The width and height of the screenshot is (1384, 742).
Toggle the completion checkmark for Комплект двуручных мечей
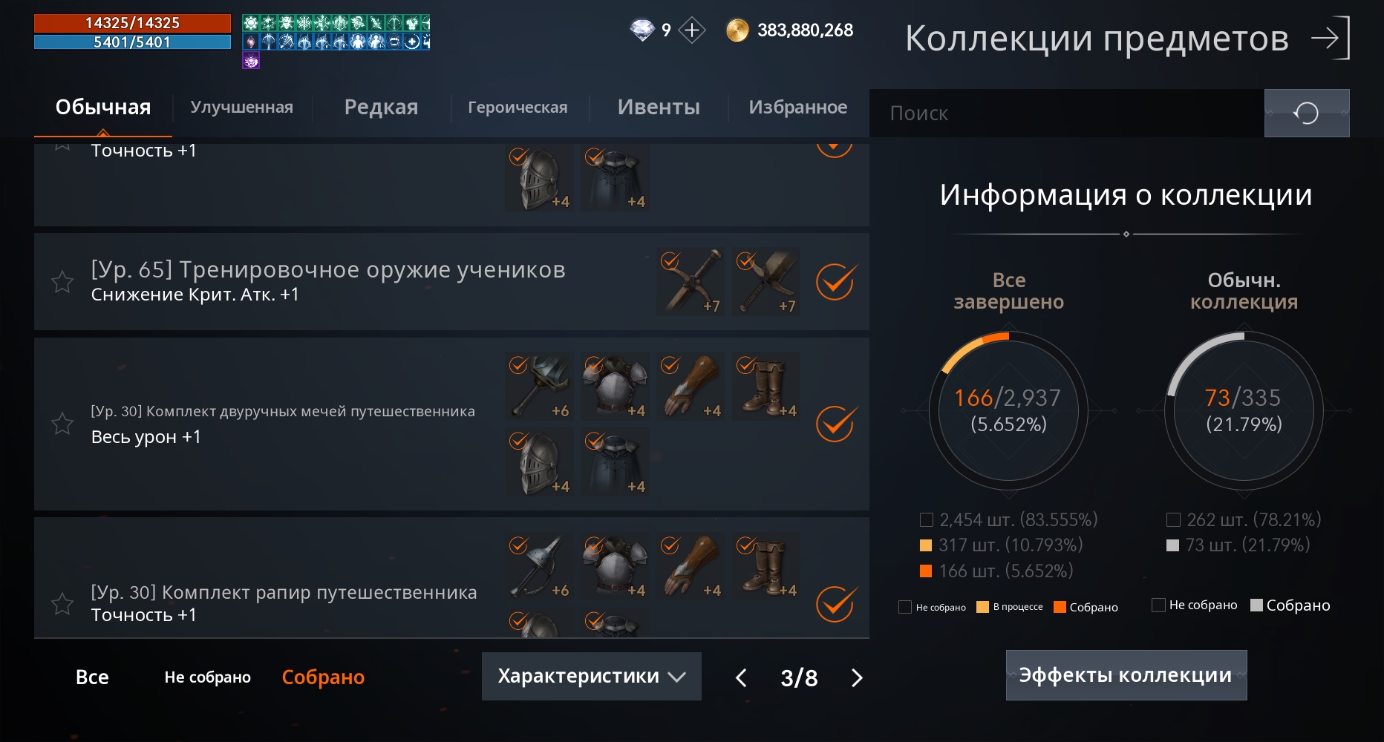click(x=835, y=424)
